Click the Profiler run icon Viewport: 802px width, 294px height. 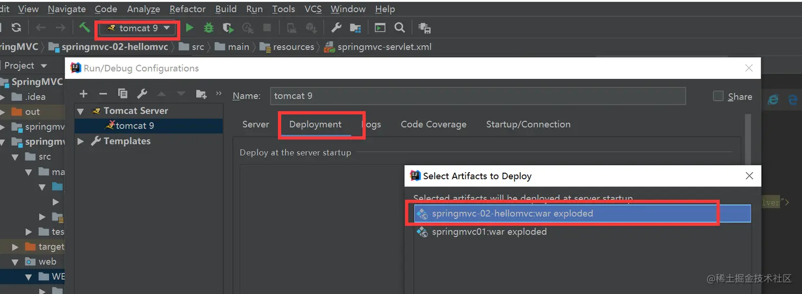click(248, 28)
